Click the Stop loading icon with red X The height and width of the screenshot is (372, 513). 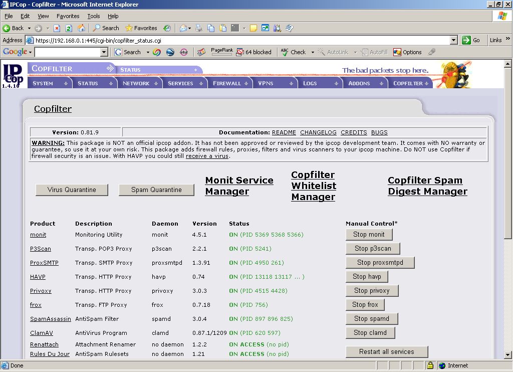(x=57, y=28)
